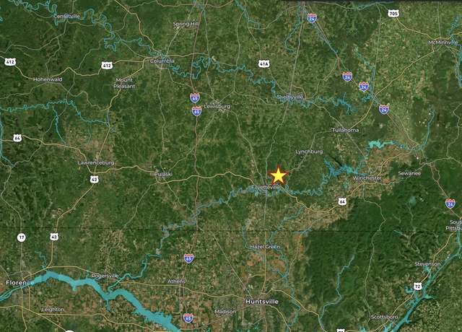Click the US 64 shield near Winchester

(x=342, y=201)
